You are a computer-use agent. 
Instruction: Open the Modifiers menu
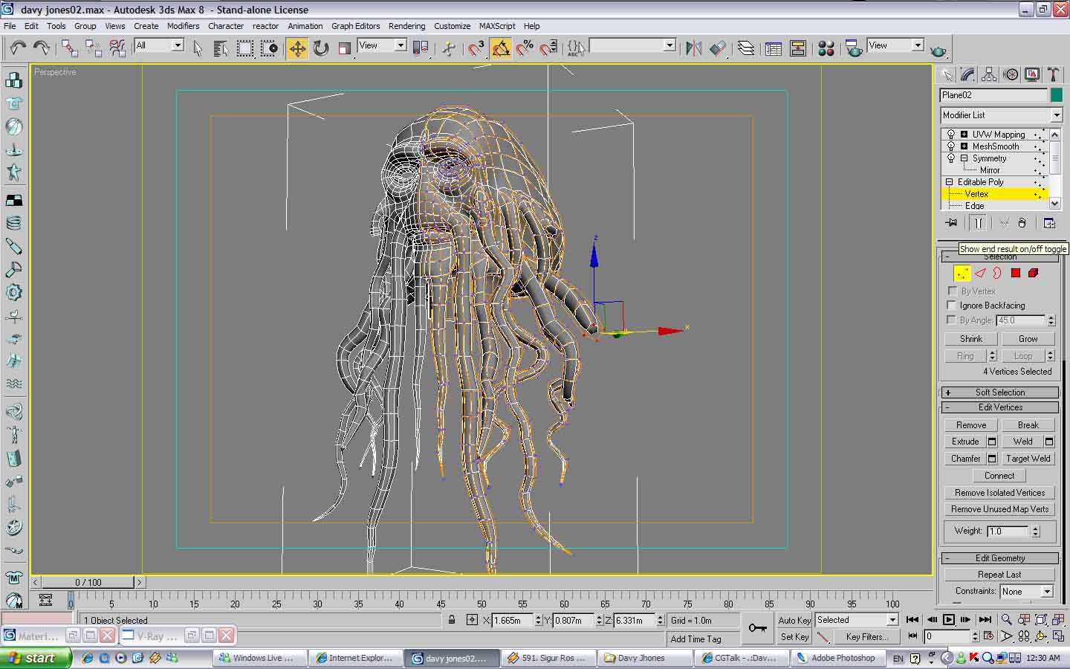coord(183,26)
